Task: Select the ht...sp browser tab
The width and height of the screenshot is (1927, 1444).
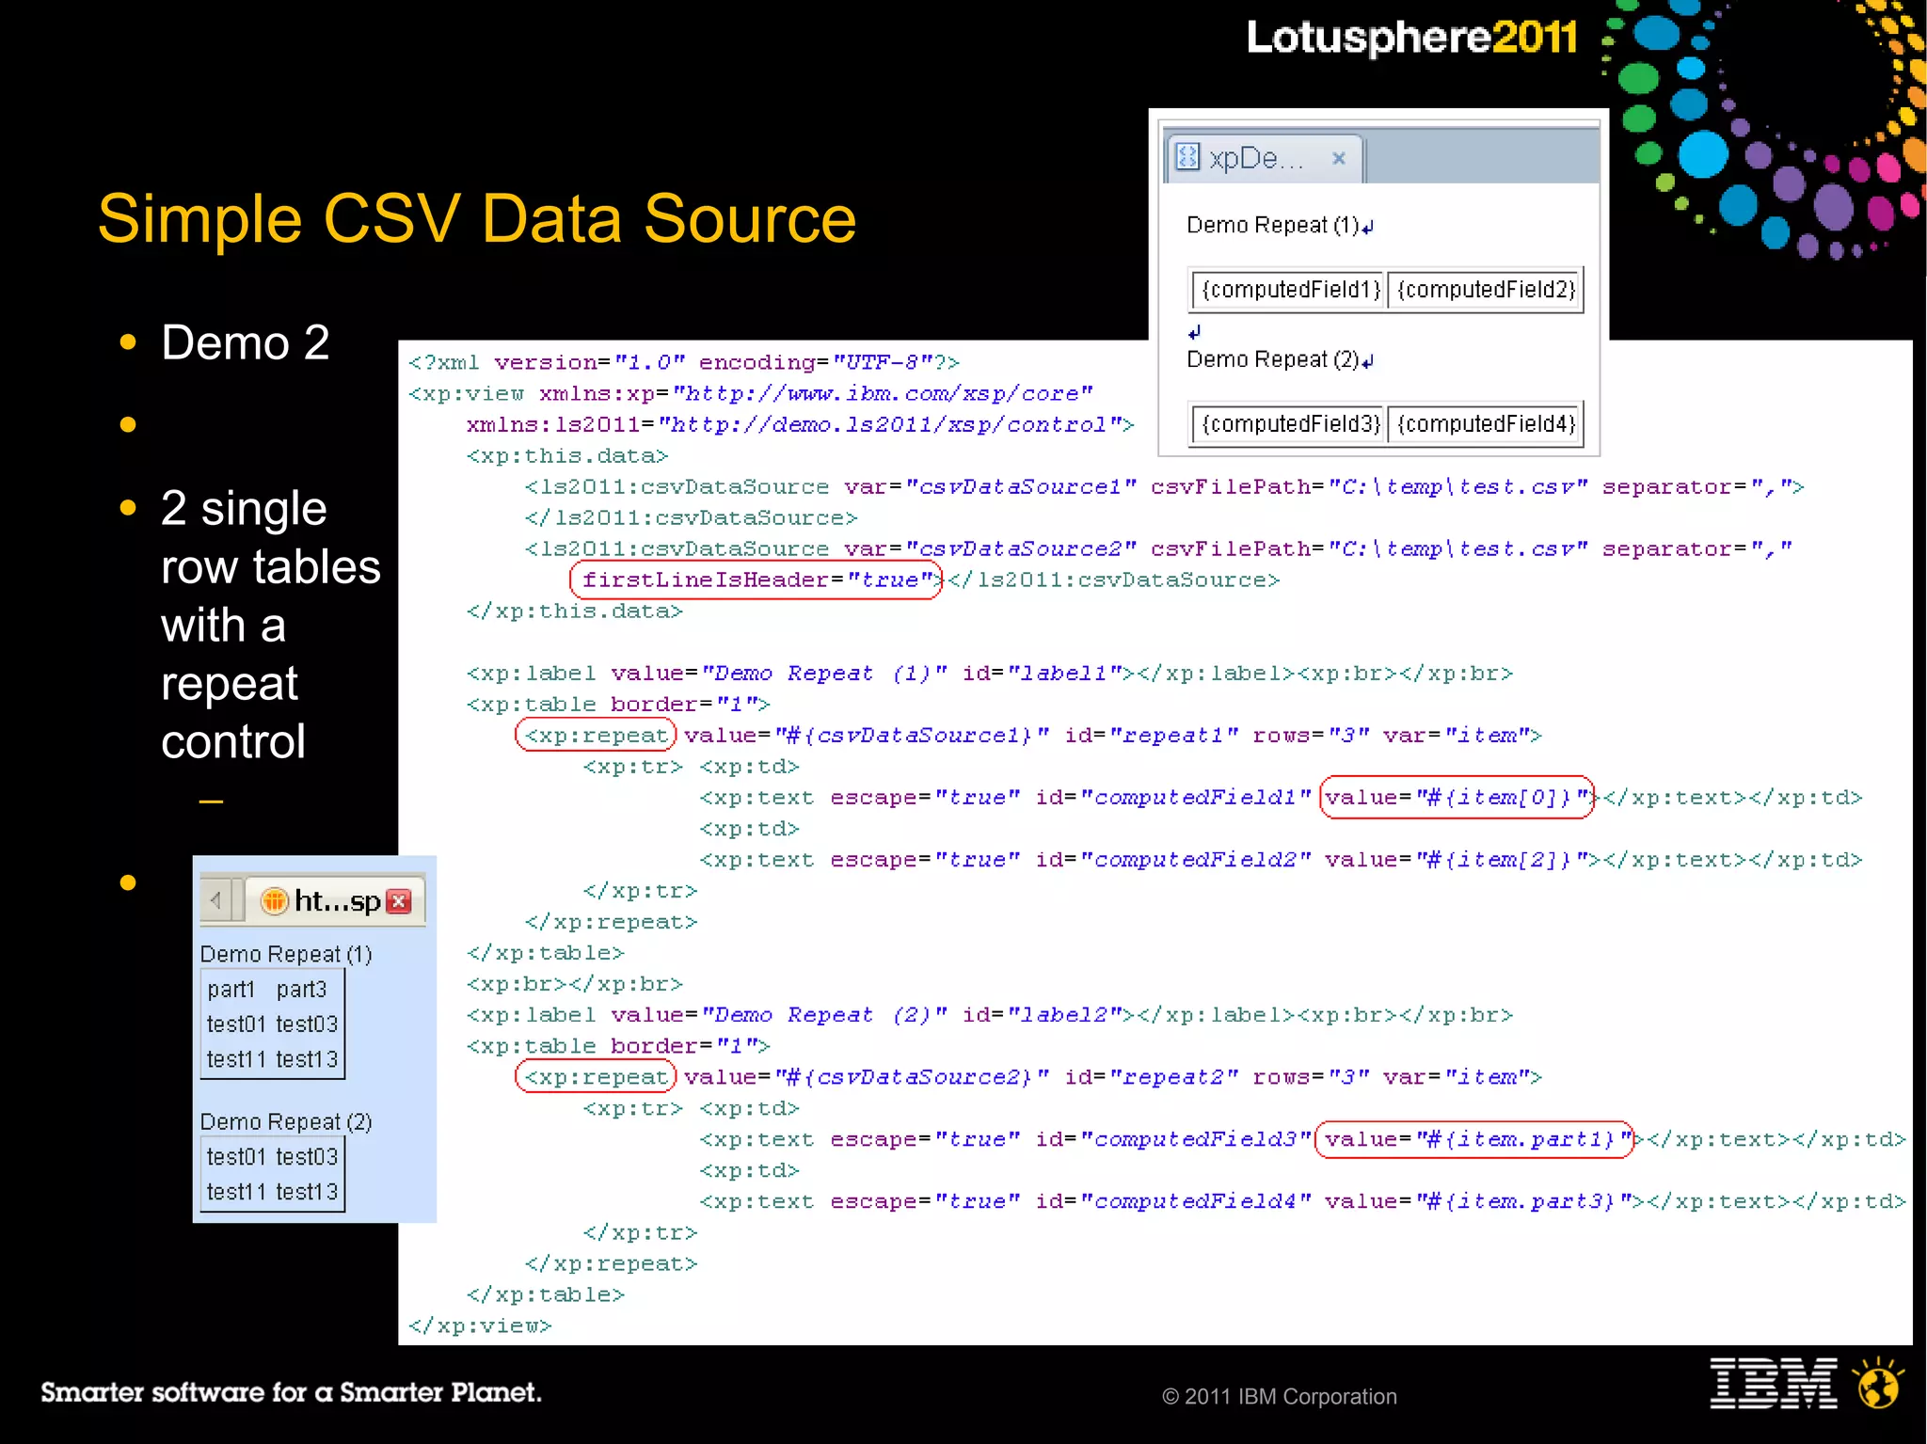Action: 335,900
